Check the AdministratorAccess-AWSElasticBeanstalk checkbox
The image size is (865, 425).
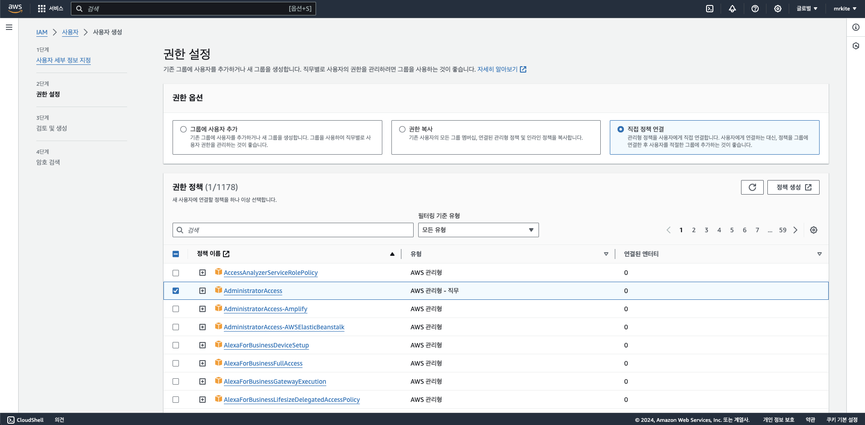(x=176, y=327)
